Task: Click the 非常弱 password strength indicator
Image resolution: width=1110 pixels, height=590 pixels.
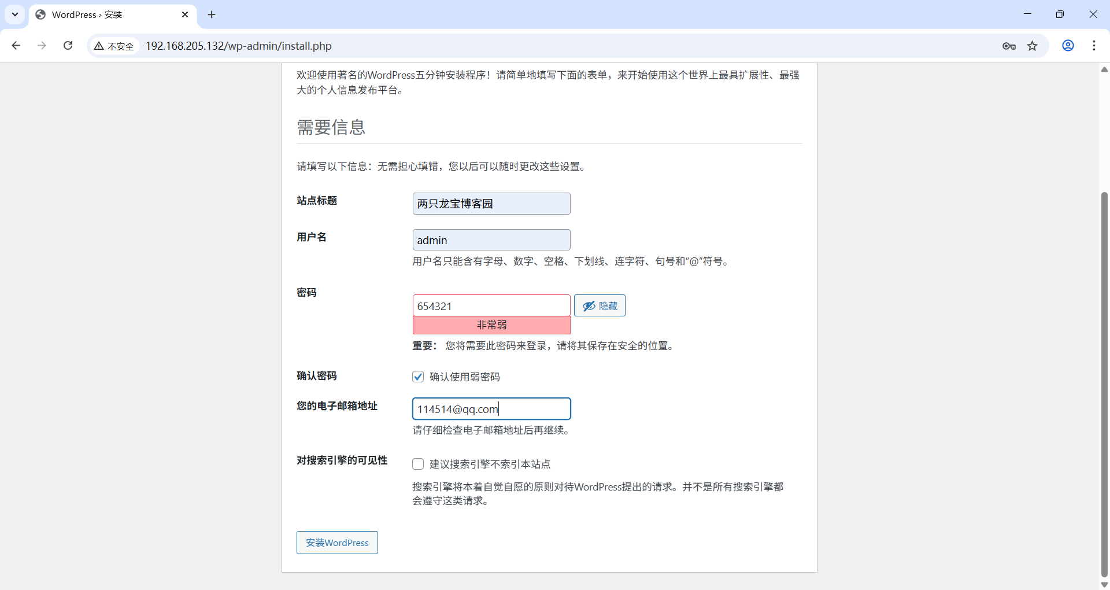Action: tap(491, 325)
